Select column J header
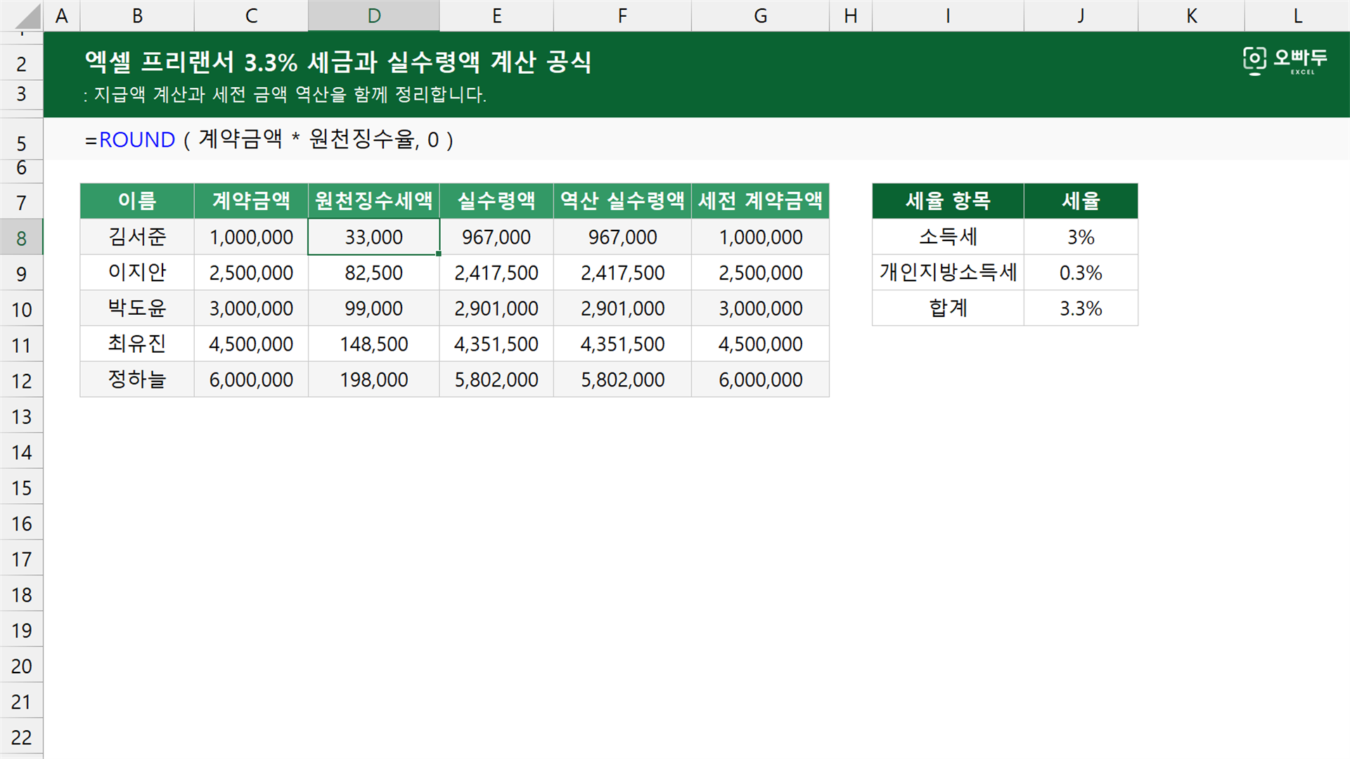 1081,15
